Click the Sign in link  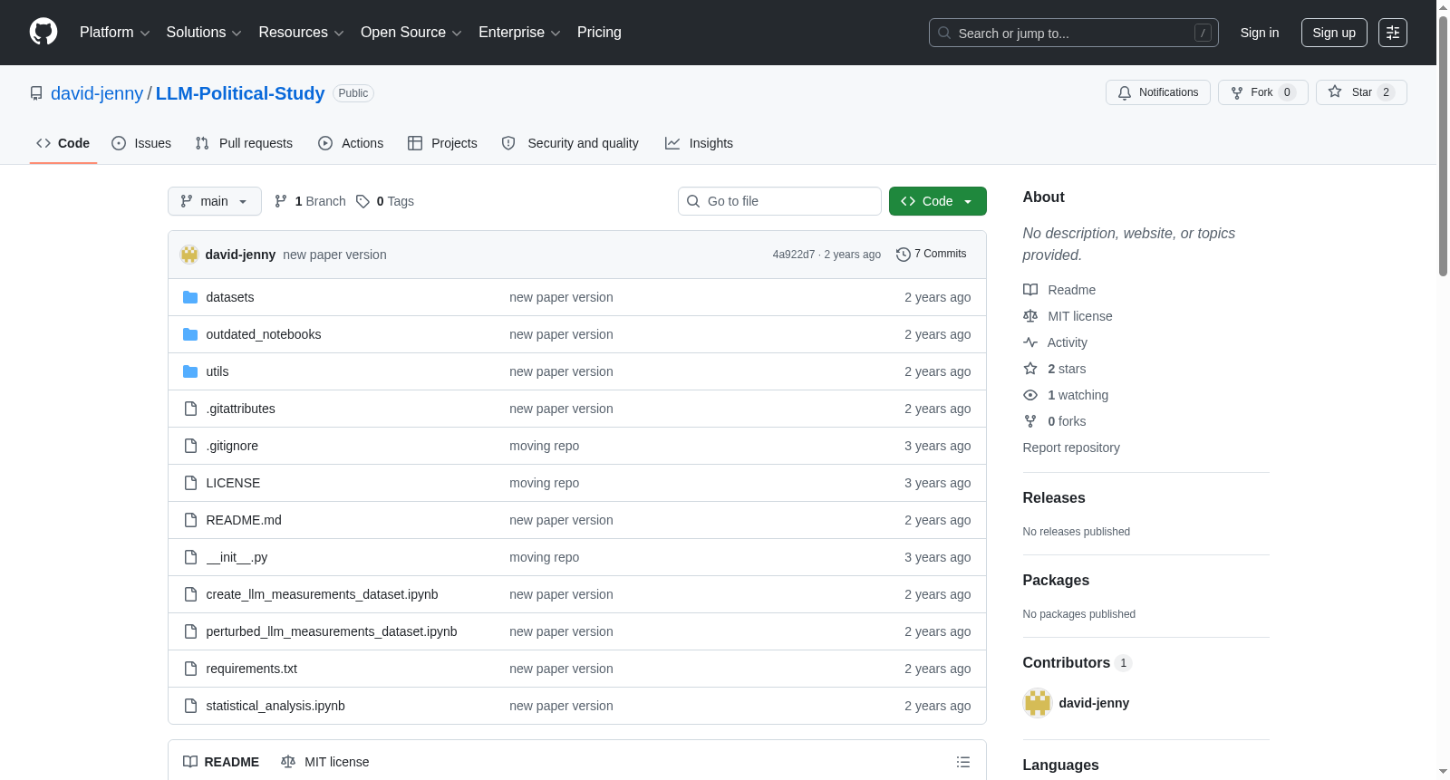1260,33
